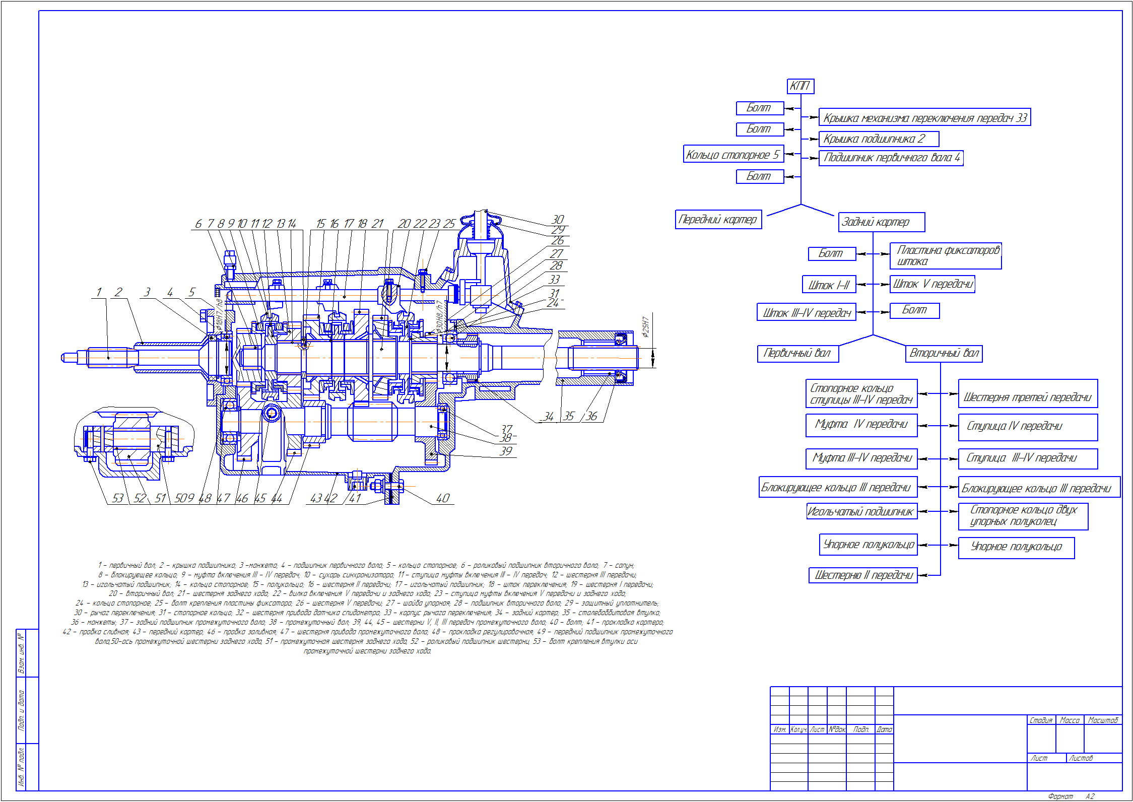
Task: Select the Пластина фиксаторов штока box
Action: (946, 256)
